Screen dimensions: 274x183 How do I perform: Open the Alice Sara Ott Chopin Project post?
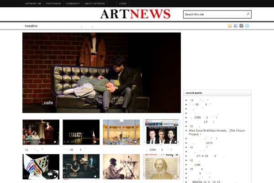click(217, 132)
